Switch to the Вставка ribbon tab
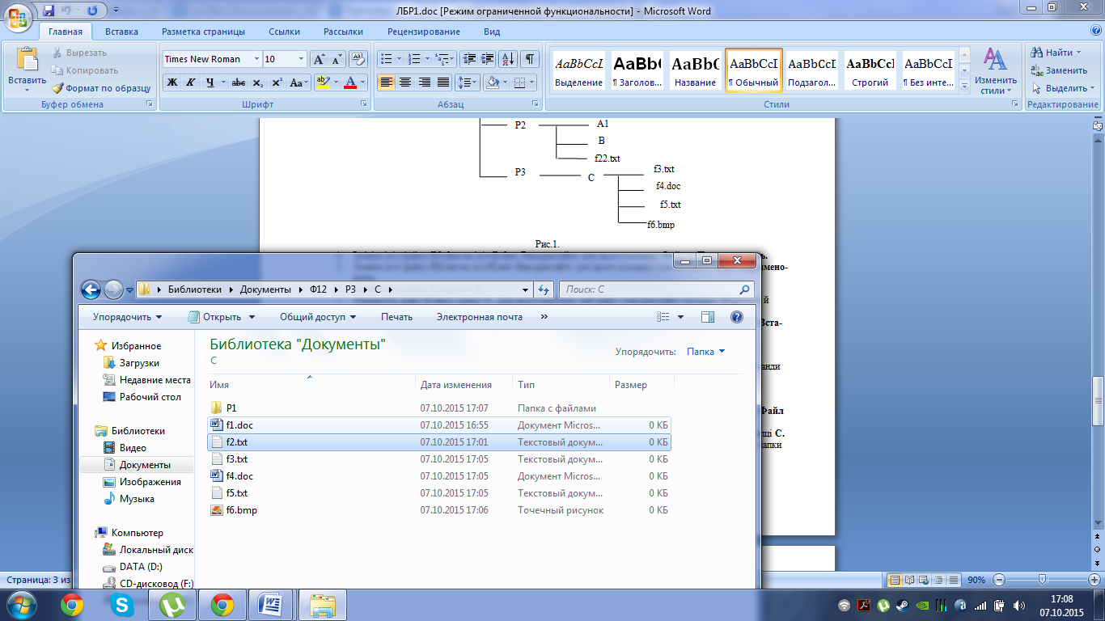Viewport: 1105px width, 621px height. (x=121, y=32)
